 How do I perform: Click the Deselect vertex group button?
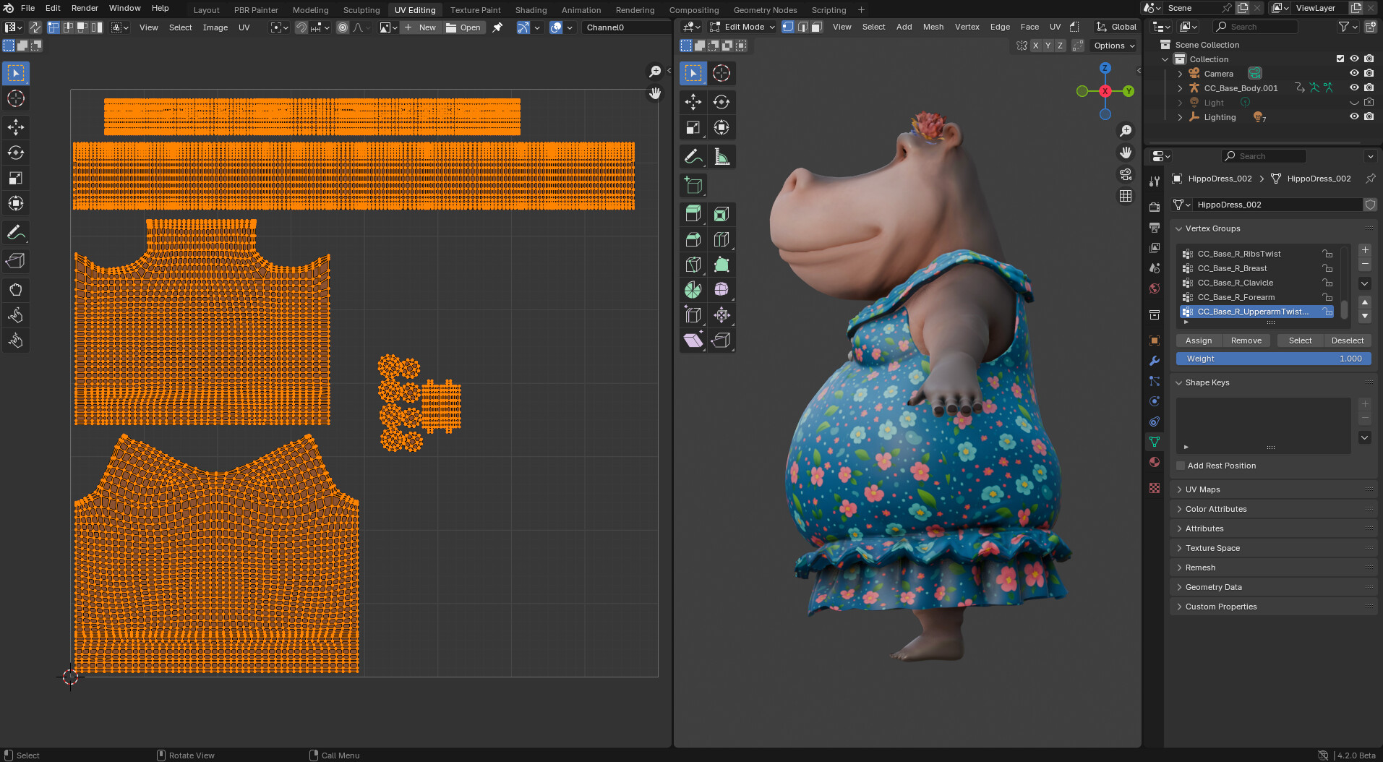1348,341
